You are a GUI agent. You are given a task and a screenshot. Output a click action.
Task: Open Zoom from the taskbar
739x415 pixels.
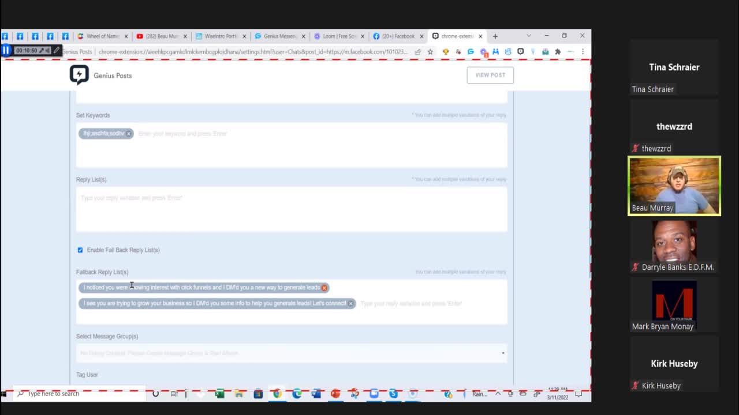[x=374, y=394]
